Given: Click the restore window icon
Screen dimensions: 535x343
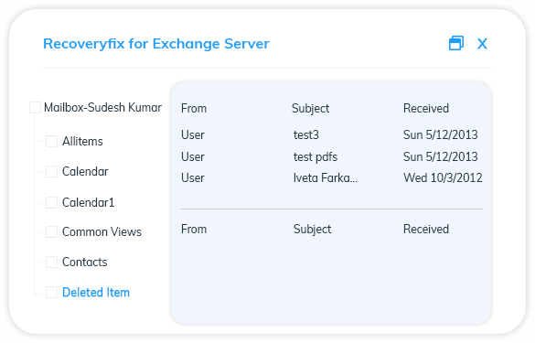Looking at the screenshot, I should point(456,43).
